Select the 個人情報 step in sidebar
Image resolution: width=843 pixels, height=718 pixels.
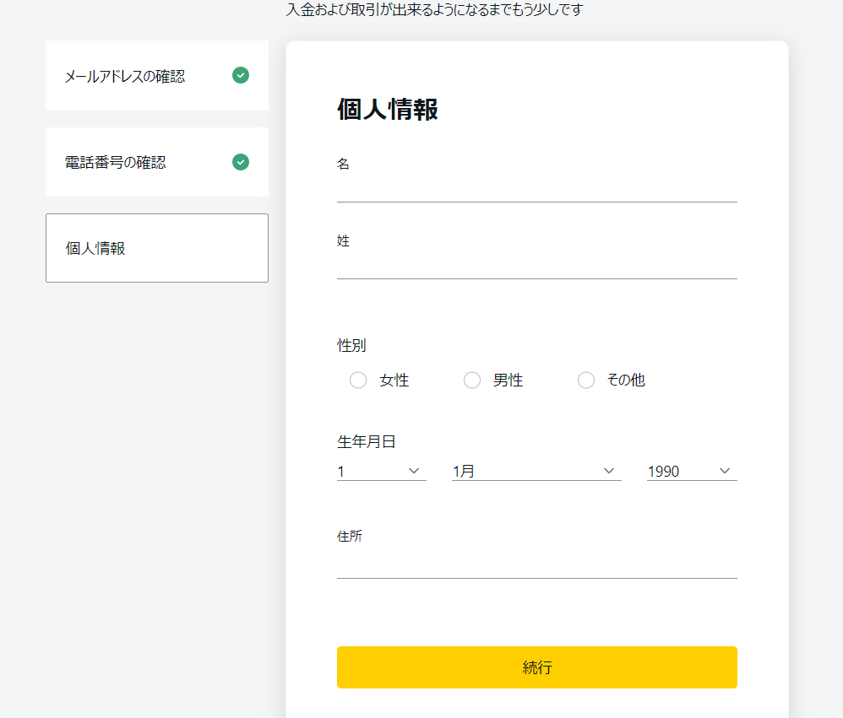tap(157, 248)
